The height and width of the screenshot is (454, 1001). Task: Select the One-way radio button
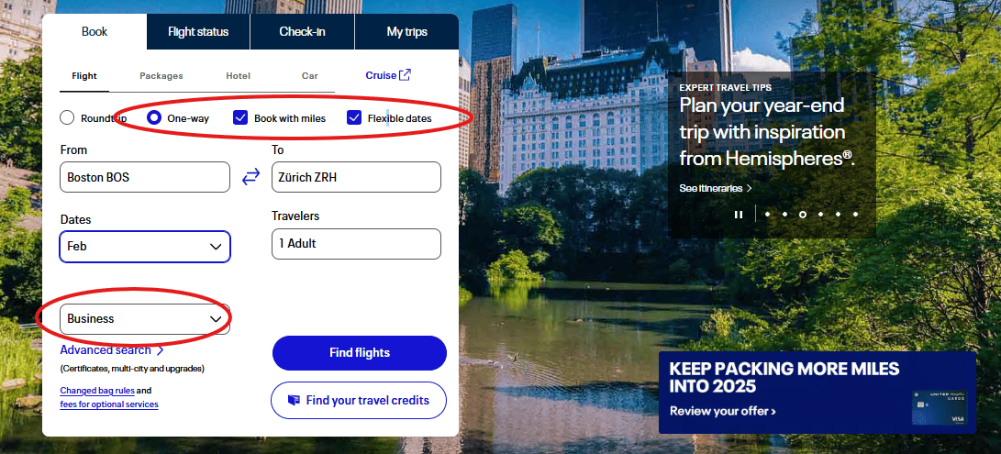(154, 118)
